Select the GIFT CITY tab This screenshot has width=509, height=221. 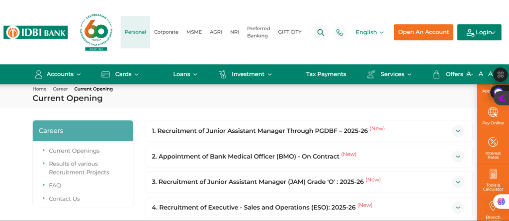pyautogui.click(x=290, y=32)
